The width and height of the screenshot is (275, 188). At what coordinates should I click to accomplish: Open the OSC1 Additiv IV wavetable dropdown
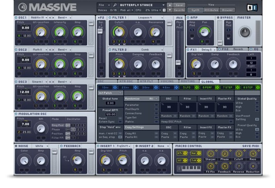point(38,18)
